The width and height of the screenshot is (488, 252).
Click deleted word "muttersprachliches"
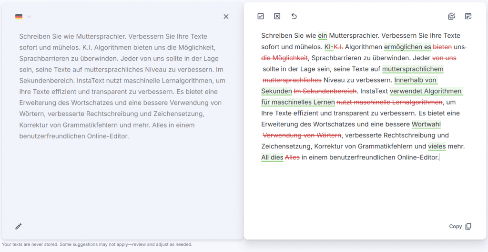pyautogui.click(x=292, y=80)
